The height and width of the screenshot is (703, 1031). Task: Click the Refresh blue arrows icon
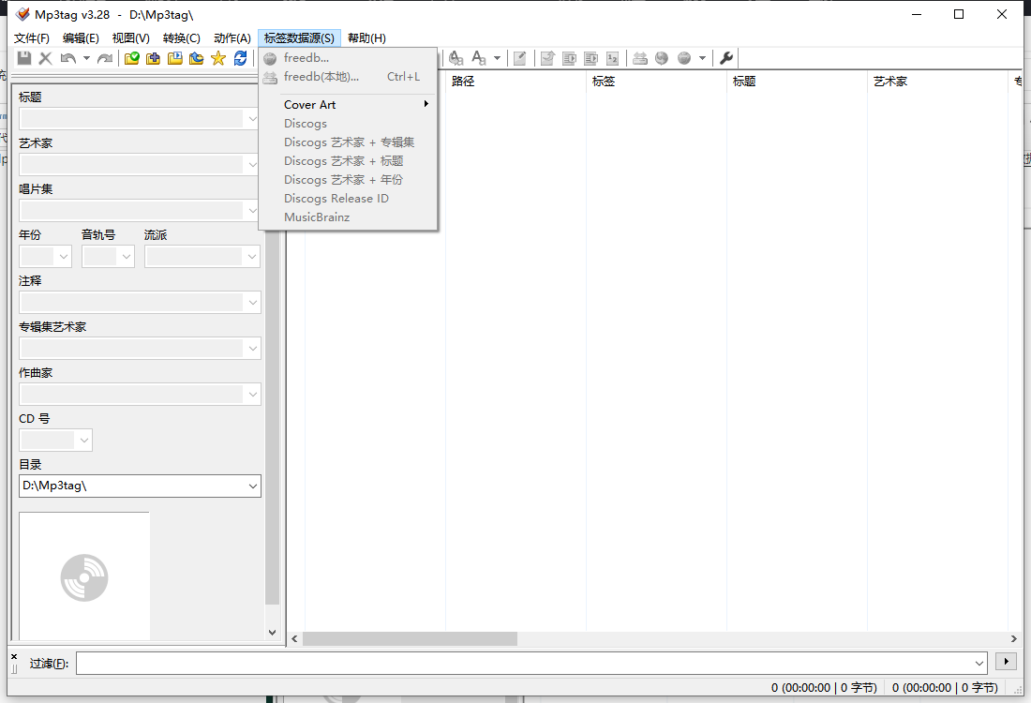[241, 58]
